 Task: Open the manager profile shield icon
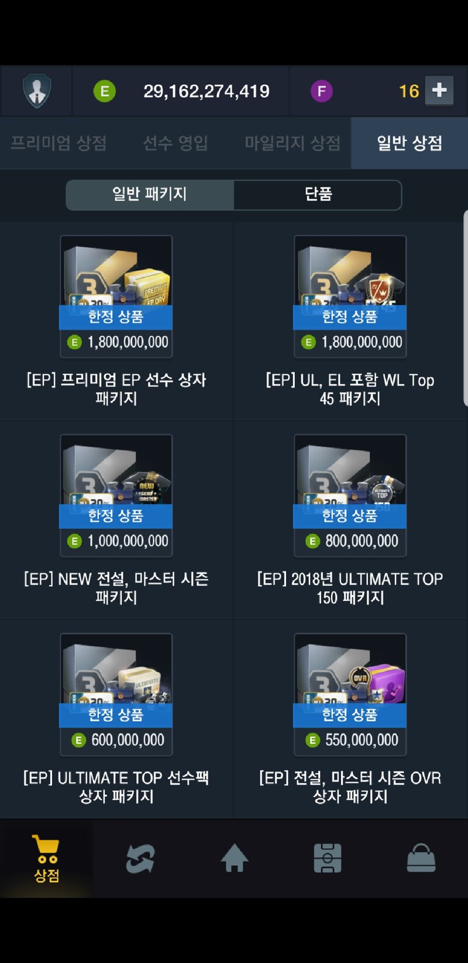click(x=37, y=91)
